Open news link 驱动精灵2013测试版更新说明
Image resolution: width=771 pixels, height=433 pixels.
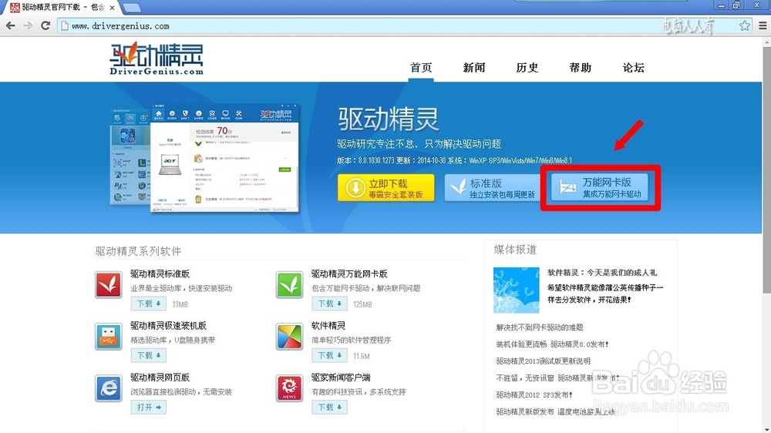[x=543, y=361]
